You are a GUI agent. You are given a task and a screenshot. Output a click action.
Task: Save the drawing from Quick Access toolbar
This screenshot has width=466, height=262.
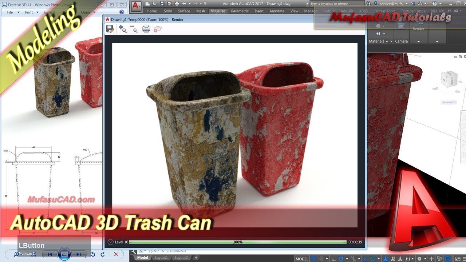(163, 4)
